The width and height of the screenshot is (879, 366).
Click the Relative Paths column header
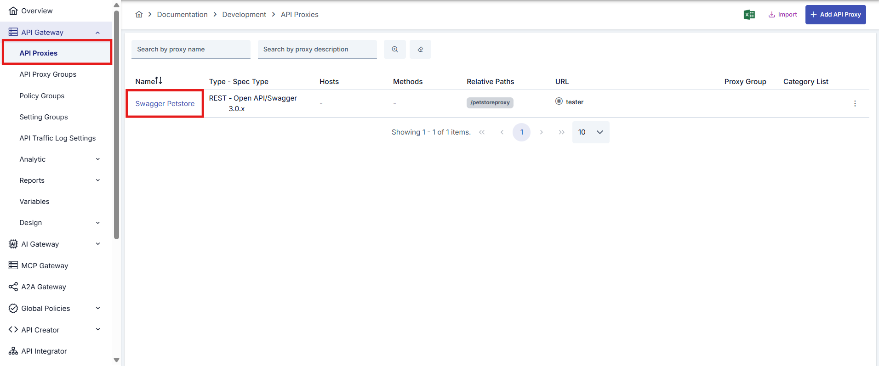[x=490, y=81]
